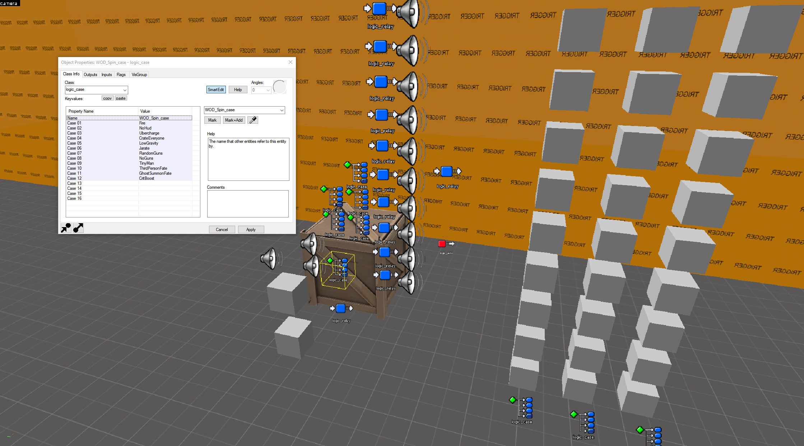Image resolution: width=804 pixels, height=446 pixels.
Task: Click the keyvalues copy button
Action: click(107, 98)
